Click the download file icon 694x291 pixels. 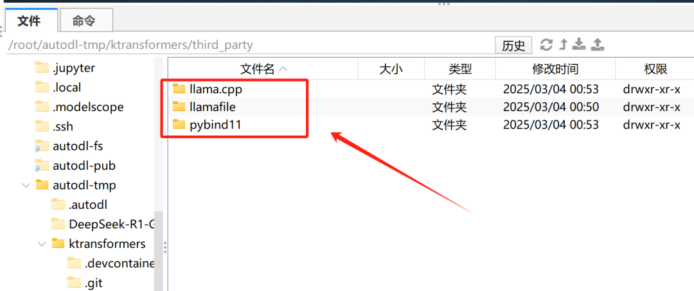coord(579,44)
